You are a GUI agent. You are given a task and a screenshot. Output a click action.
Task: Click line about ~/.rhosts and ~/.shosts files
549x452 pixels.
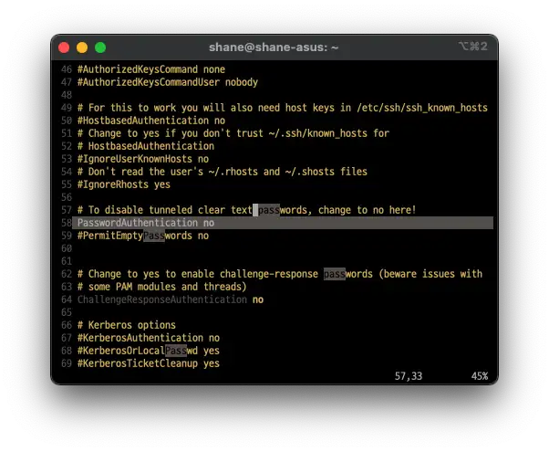pos(223,172)
